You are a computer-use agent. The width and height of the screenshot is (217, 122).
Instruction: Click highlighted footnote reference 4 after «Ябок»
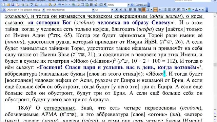pyautogui.click(x=164, y=73)
